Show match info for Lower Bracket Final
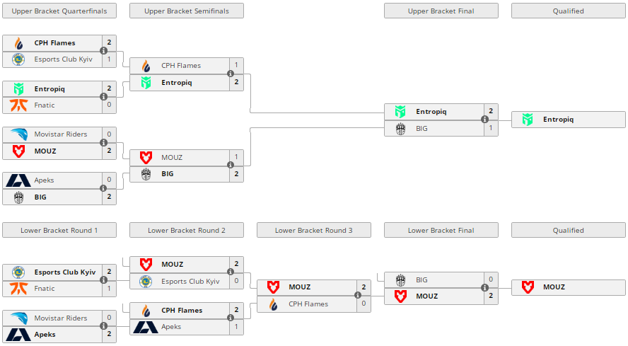The height and width of the screenshot is (346, 628). point(485,287)
